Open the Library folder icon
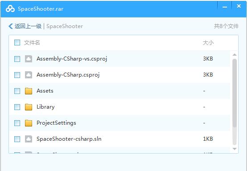Screen dimensions: 248x171 click(x=29, y=107)
